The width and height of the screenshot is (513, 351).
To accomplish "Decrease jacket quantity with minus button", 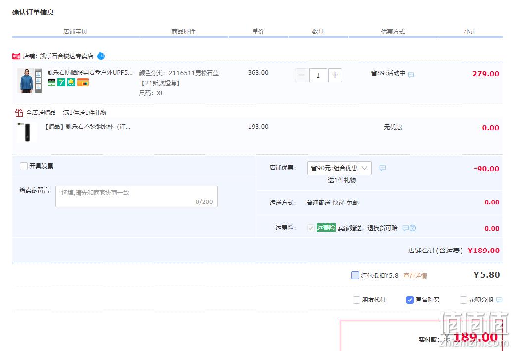I will click(x=302, y=75).
